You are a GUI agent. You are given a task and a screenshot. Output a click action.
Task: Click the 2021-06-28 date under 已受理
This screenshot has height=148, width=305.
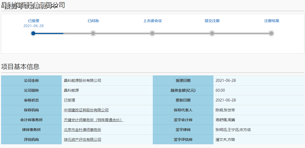point(34,26)
